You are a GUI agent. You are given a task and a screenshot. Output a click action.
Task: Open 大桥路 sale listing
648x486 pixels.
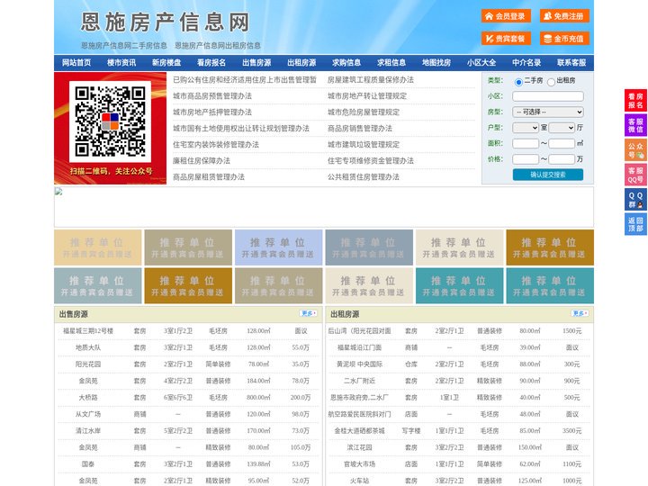coord(88,398)
